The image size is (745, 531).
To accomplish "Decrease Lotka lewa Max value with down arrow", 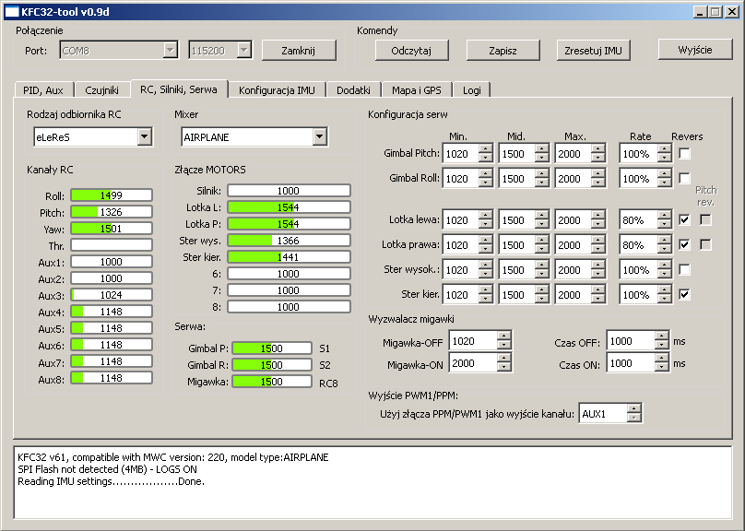I will [x=597, y=225].
